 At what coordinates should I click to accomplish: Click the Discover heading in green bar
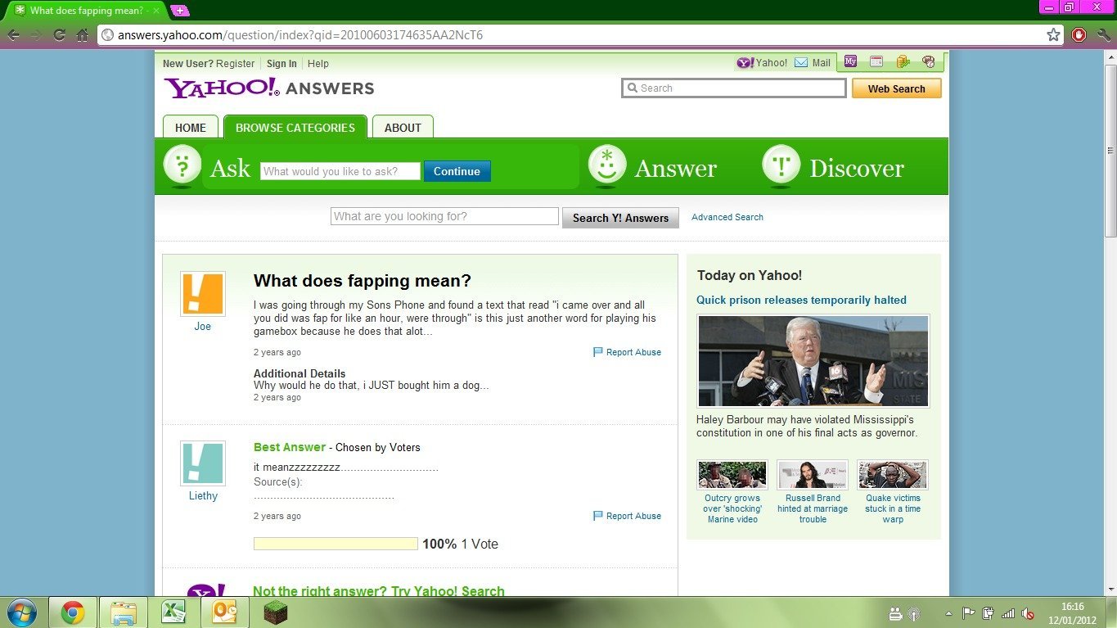[857, 168]
